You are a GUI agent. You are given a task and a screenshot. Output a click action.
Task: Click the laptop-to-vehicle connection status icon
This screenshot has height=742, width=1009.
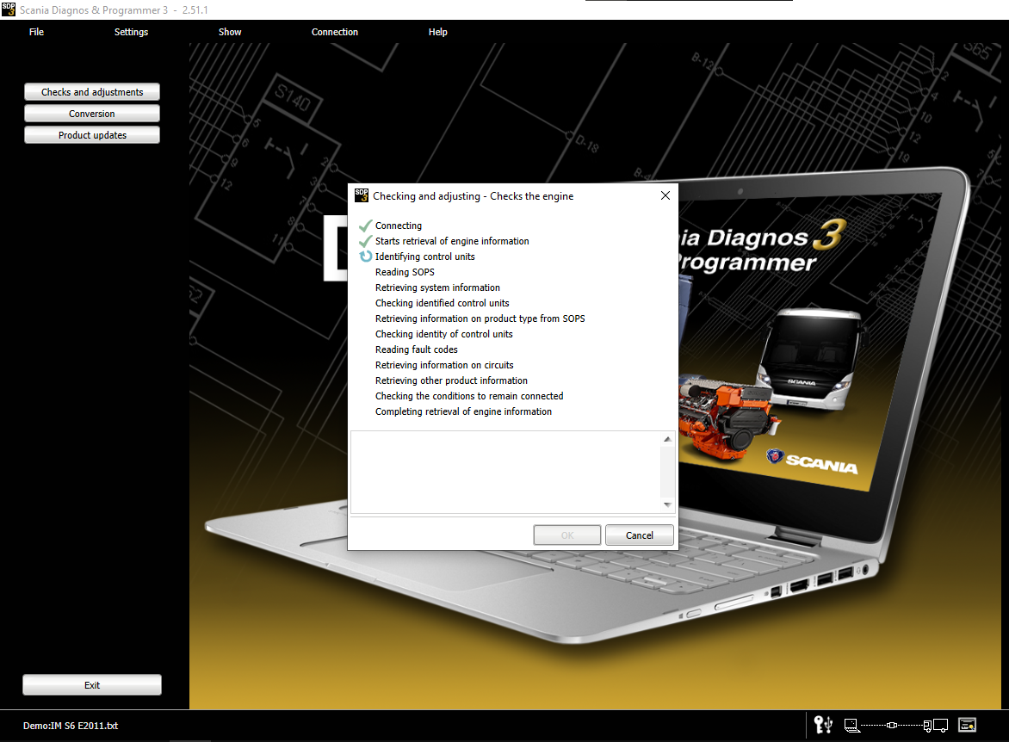click(895, 726)
